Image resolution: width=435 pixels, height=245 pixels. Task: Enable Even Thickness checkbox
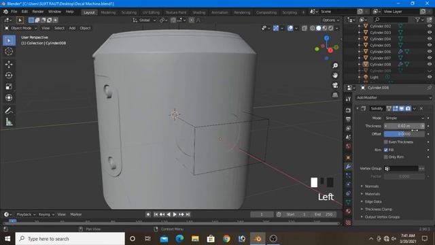(385, 142)
